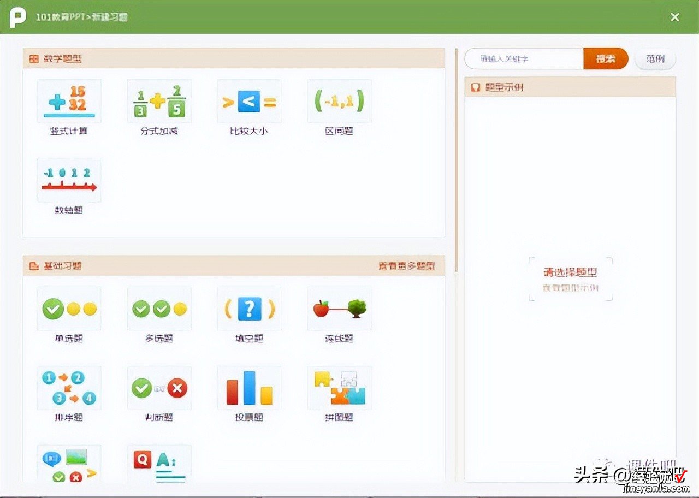Click the 基础习题 section header
Viewport: 699px width, 498px height.
[x=234, y=266]
